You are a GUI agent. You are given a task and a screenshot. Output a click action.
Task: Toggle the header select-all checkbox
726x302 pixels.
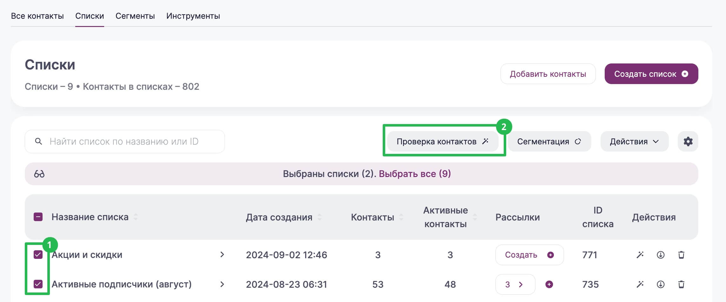pyautogui.click(x=38, y=217)
